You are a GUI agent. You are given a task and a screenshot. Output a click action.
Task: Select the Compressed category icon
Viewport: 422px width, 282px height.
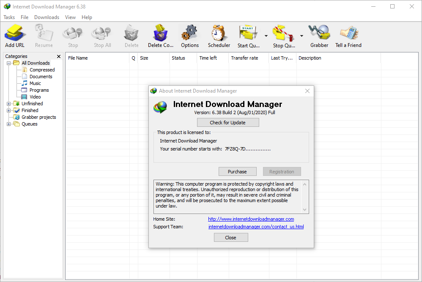[x=25, y=70]
